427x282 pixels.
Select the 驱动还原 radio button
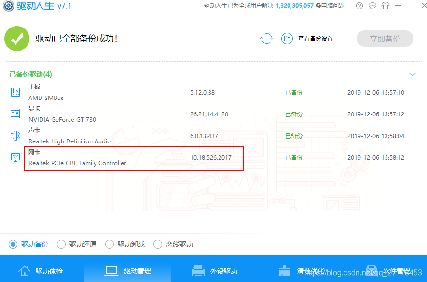pos(61,244)
